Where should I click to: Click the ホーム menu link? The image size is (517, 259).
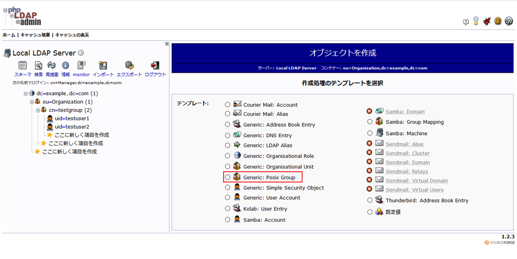pyautogui.click(x=9, y=35)
